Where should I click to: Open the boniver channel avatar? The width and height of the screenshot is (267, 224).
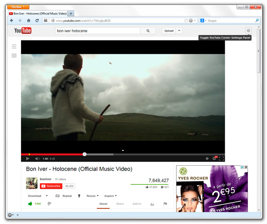coord(32,183)
